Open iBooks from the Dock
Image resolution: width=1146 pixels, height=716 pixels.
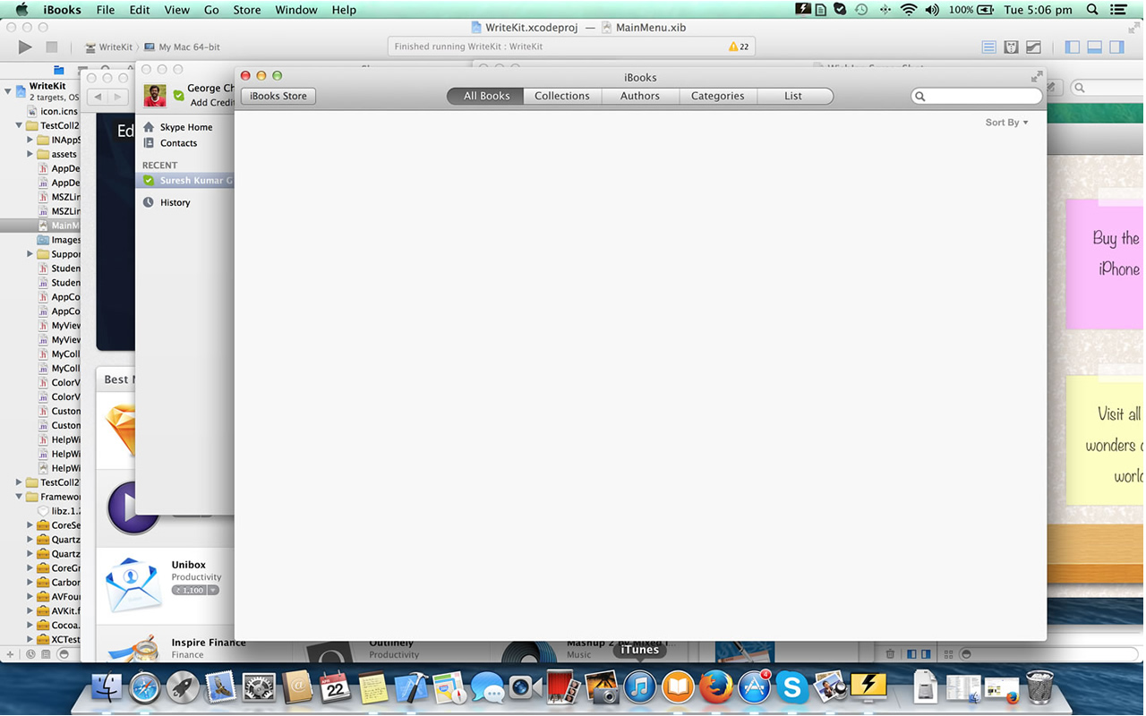coord(678,687)
